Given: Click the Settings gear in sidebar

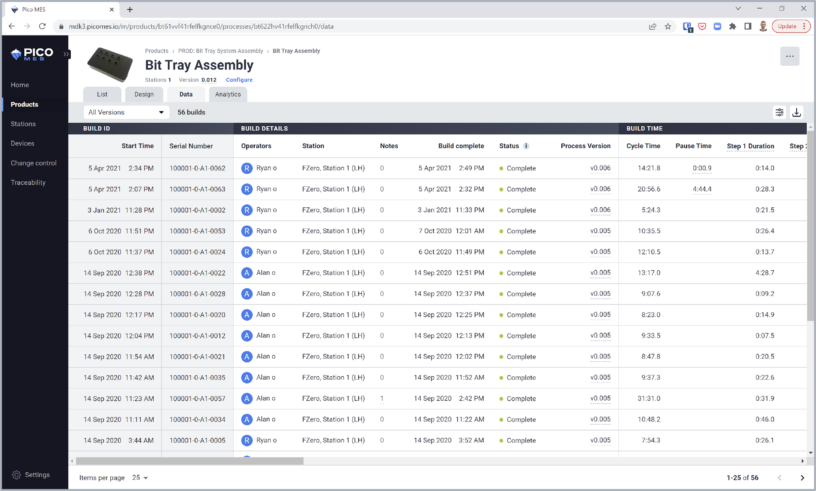Looking at the screenshot, I should pyautogui.click(x=16, y=475).
